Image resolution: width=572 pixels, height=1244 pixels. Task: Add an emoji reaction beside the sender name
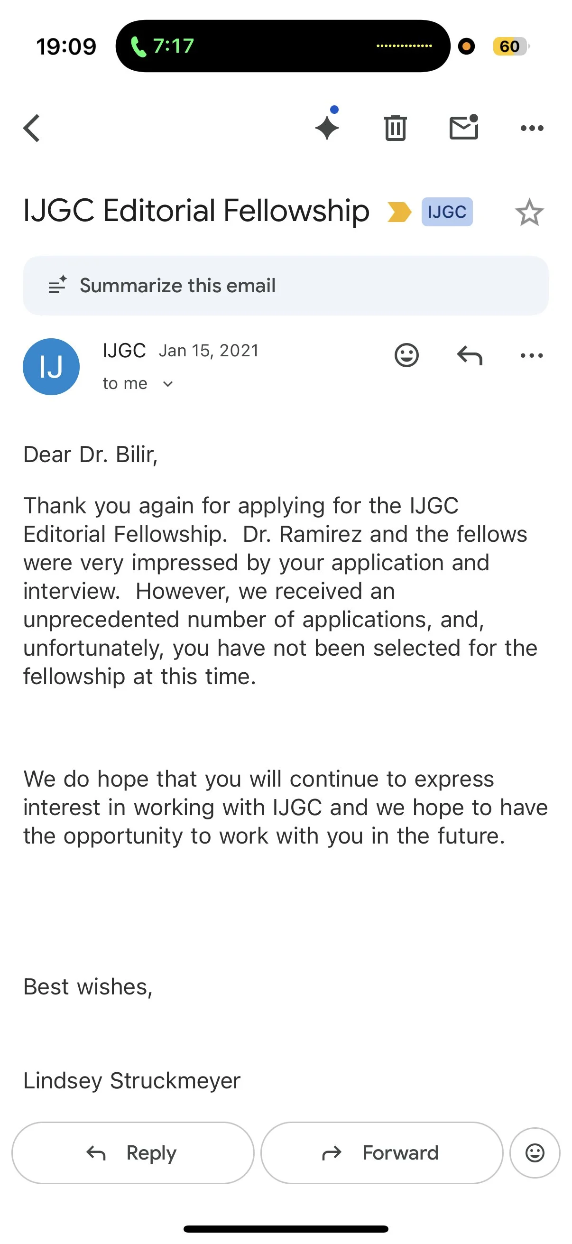pyautogui.click(x=406, y=355)
